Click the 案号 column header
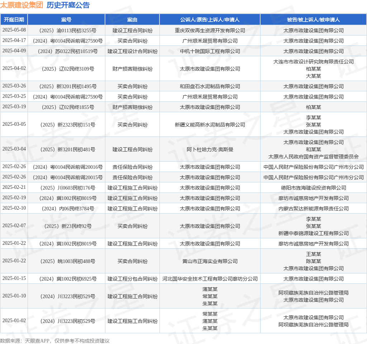 point(66,20)
